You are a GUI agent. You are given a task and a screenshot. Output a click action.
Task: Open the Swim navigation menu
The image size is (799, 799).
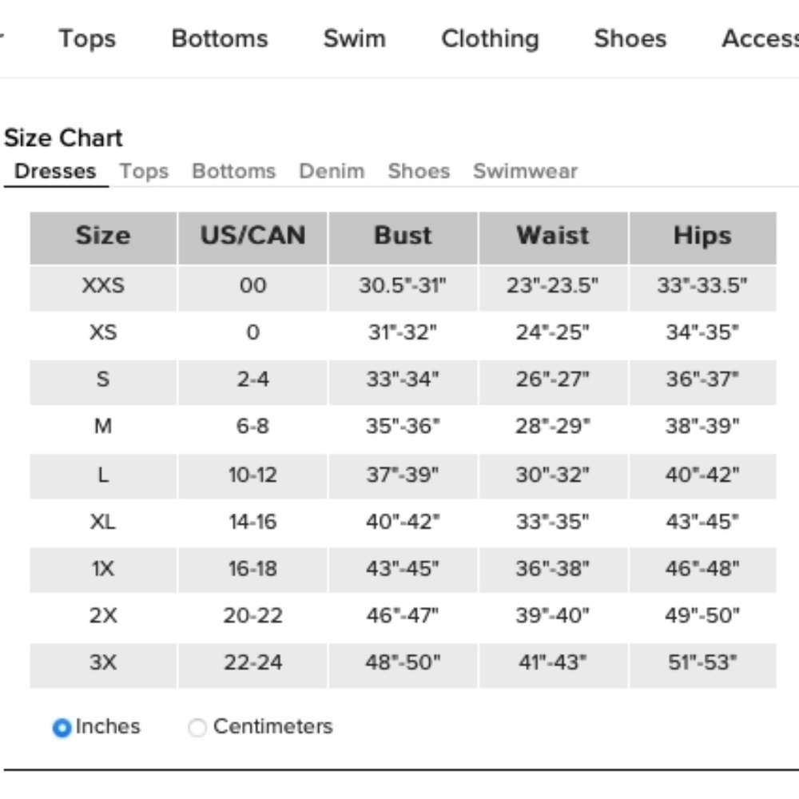click(x=355, y=38)
